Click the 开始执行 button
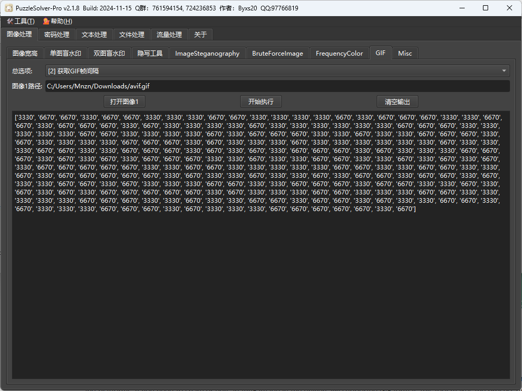 (264, 101)
